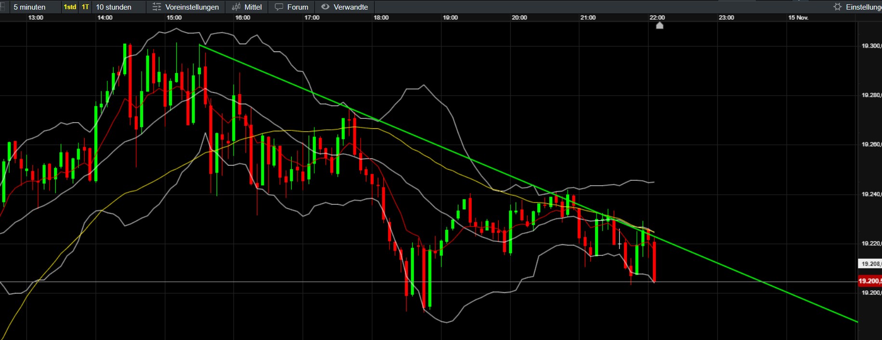Click the Verwandte eye icon
The height and width of the screenshot is (340, 882).
coord(325,7)
